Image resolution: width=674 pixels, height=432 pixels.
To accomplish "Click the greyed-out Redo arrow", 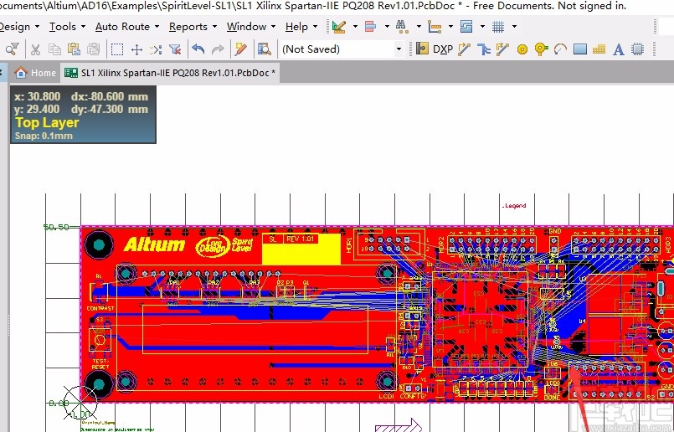I will click(x=218, y=49).
